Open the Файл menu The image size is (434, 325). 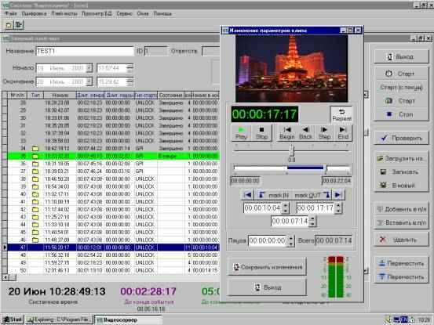10,13
